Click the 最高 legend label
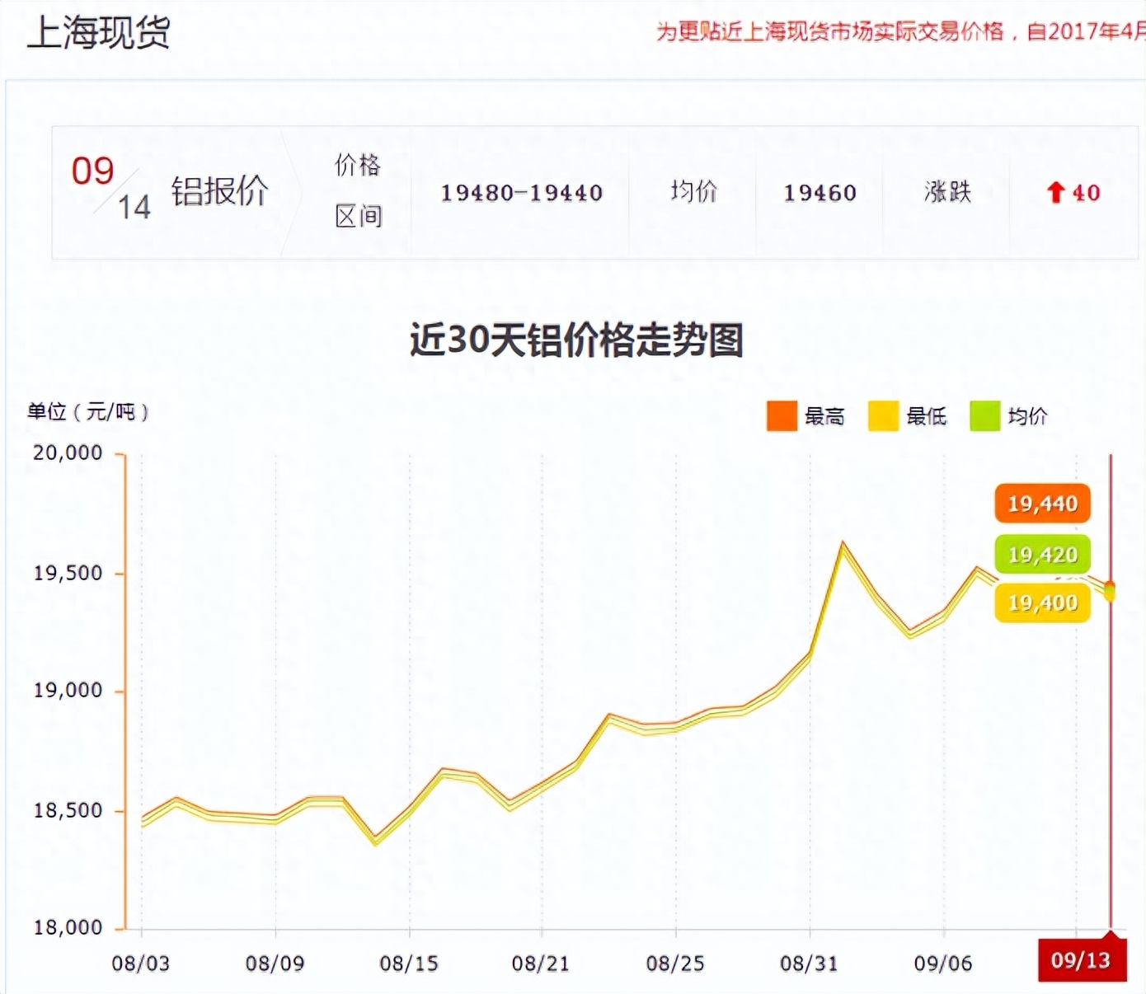The image size is (1146, 994). point(824,417)
